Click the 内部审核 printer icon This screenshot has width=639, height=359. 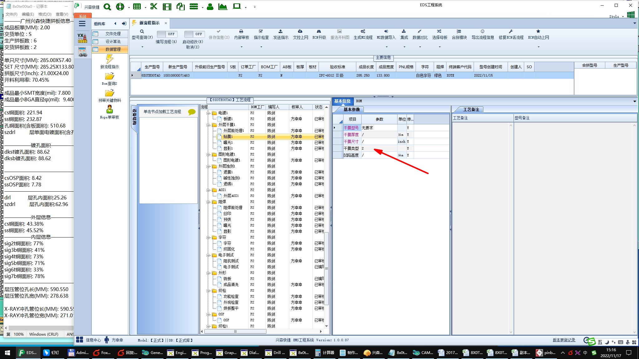coord(241,31)
